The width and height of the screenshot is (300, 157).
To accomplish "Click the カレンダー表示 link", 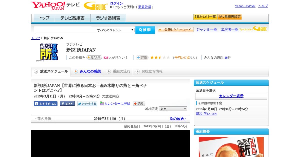I will tap(231, 96).
